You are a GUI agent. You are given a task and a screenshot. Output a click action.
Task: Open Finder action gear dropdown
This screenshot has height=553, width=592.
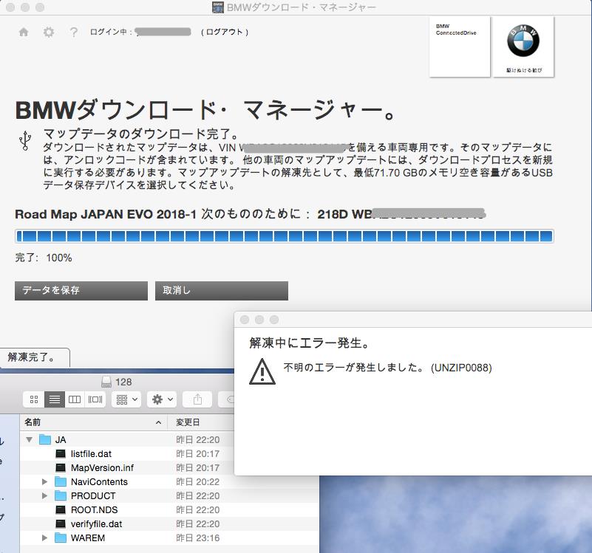click(x=162, y=399)
